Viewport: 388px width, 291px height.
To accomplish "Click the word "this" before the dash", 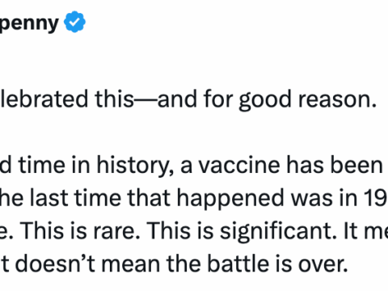I will click(114, 99).
